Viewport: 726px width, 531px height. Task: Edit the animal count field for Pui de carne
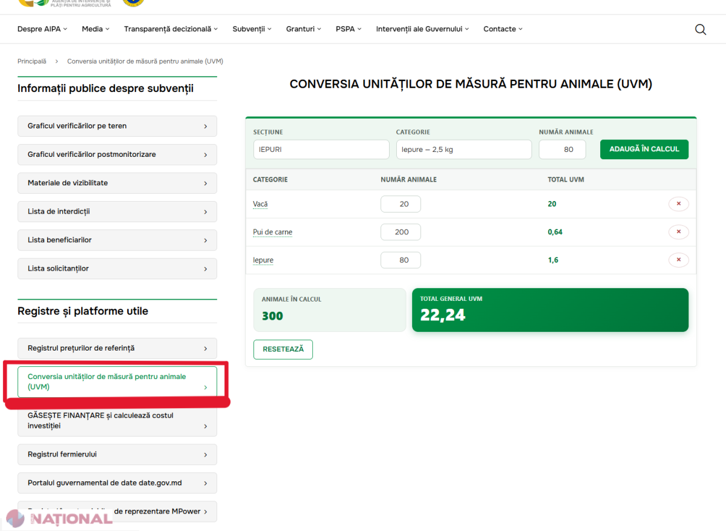click(x=401, y=232)
